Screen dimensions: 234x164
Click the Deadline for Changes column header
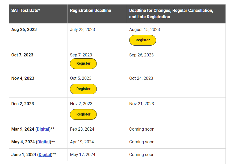click(171, 14)
